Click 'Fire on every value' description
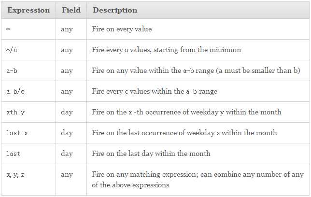Viewport: 311px width, 197px height. [x=122, y=29]
